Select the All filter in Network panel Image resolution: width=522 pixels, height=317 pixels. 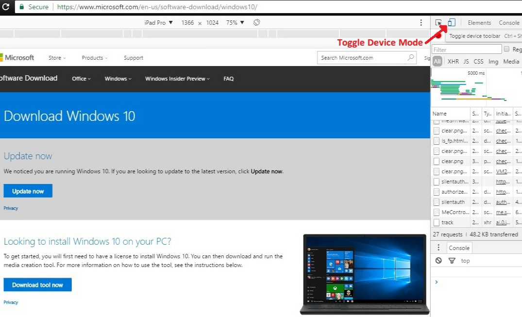point(437,61)
